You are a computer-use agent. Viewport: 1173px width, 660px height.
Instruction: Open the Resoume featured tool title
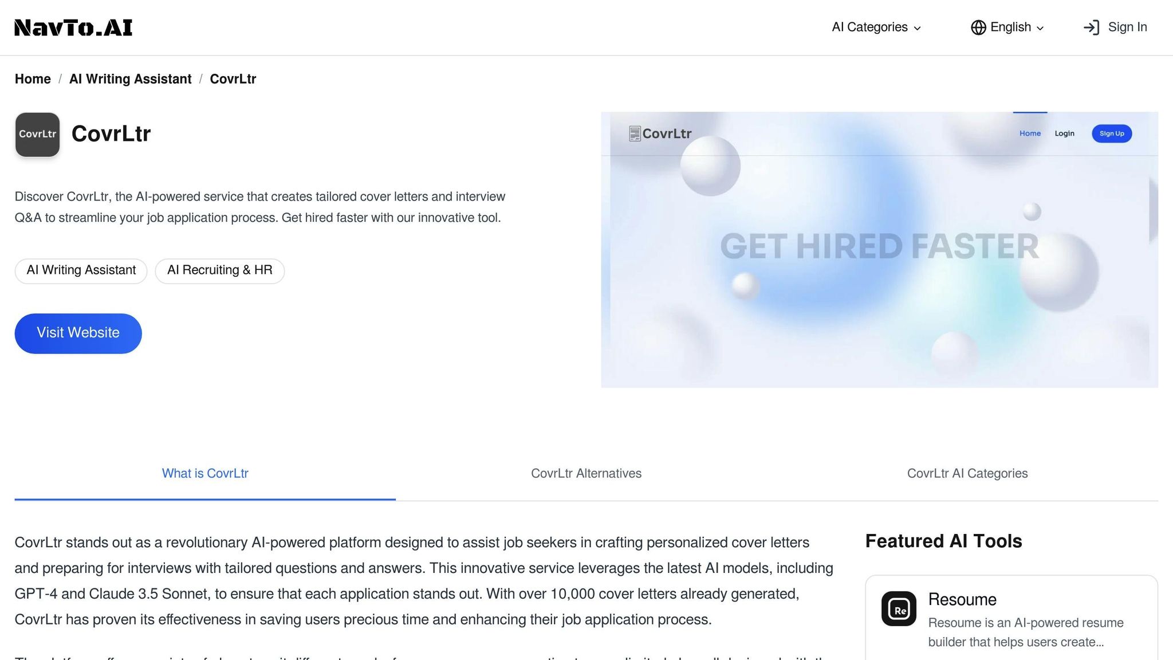962,599
